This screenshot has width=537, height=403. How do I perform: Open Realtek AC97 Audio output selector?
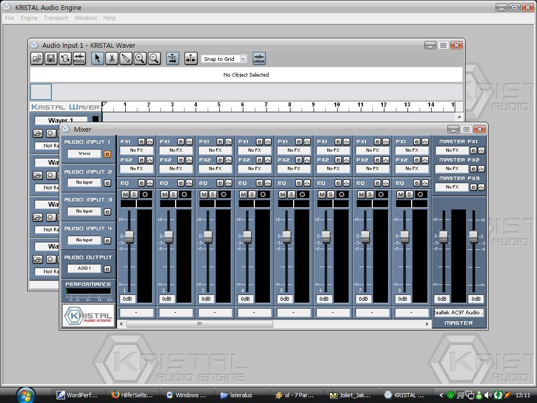point(458,313)
